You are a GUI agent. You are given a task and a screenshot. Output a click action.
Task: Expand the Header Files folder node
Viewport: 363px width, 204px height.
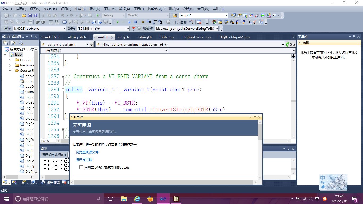pos(10,60)
